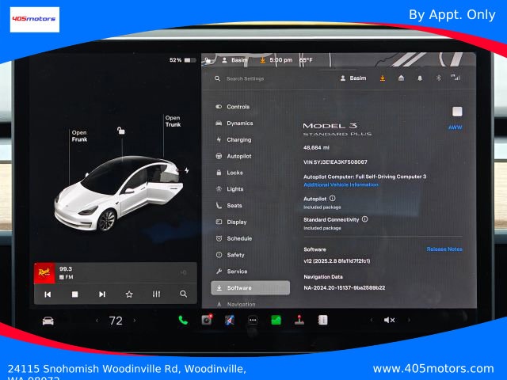This screenshot has width=507, height=380.
Task: Open the three-dot app launcher
Action: pos(253,320)
